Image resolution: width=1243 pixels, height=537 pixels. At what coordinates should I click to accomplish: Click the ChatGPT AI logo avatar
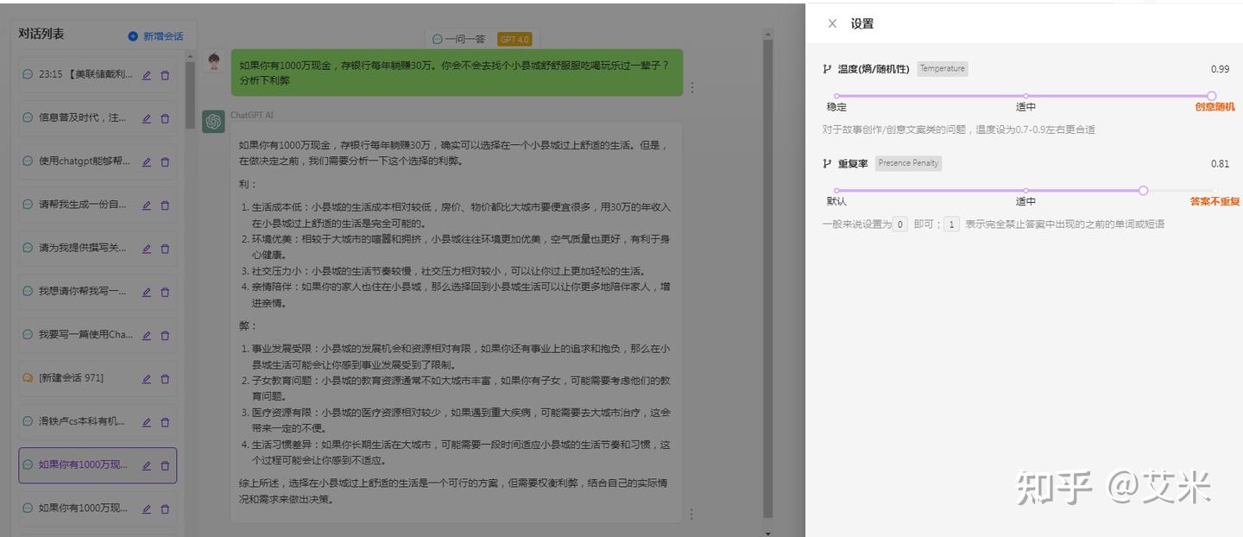[213, 122]
